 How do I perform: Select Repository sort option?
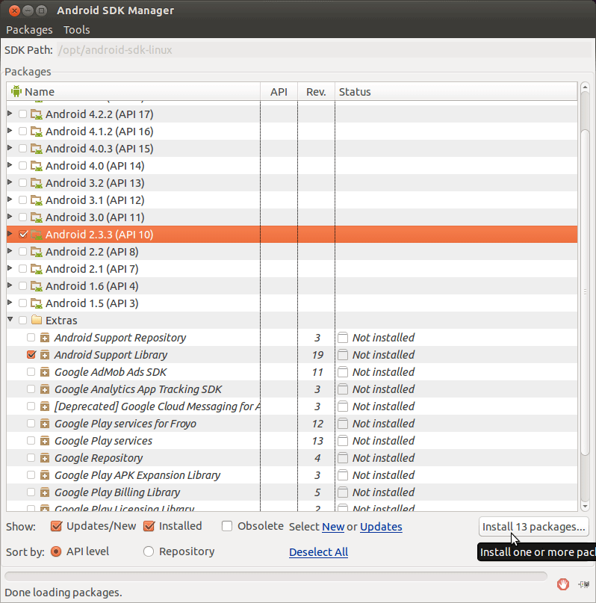[149, 551]
